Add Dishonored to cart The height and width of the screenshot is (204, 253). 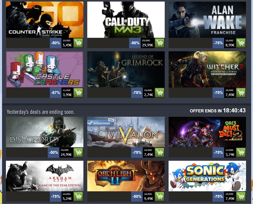click(78, 152)
